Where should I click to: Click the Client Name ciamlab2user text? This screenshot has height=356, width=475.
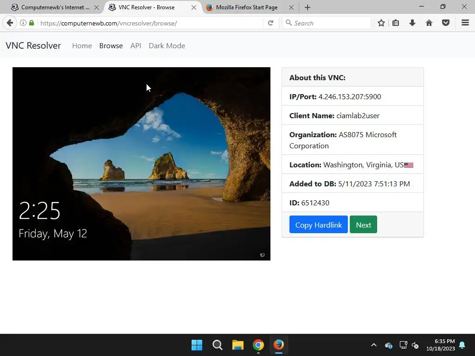point(358,115)
